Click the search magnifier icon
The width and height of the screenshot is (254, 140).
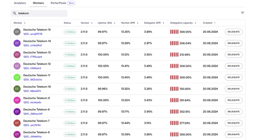click(15, 13)
